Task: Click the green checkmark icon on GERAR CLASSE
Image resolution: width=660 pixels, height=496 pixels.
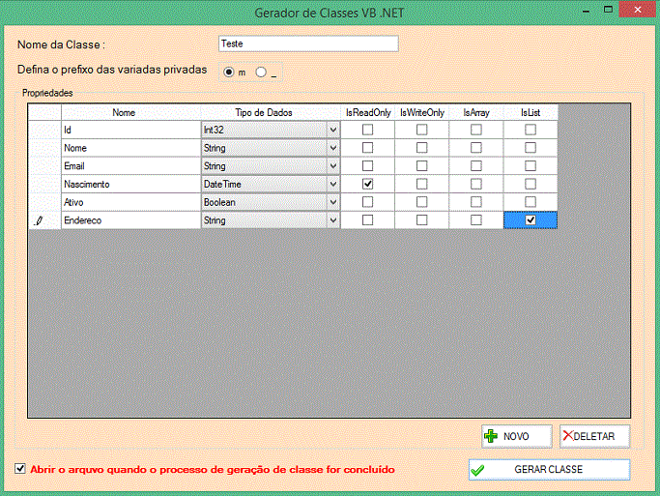Action: point(477,470)
